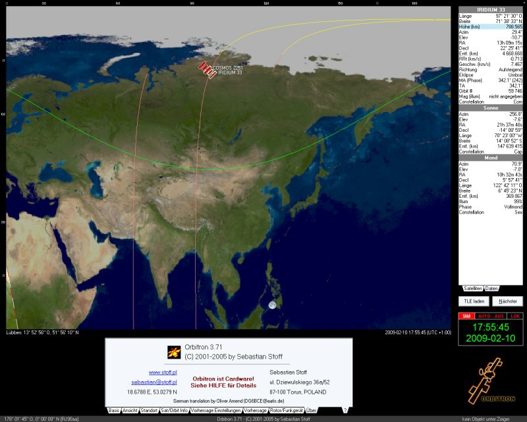Select the Eklipse Umbral row
This screenshot has height=422, width=527.
coord(491,75)
